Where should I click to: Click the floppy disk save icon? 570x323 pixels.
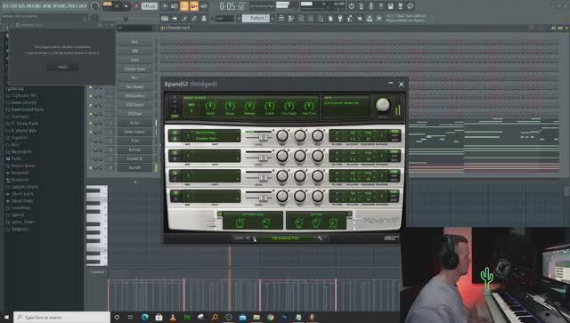point(390,6)
